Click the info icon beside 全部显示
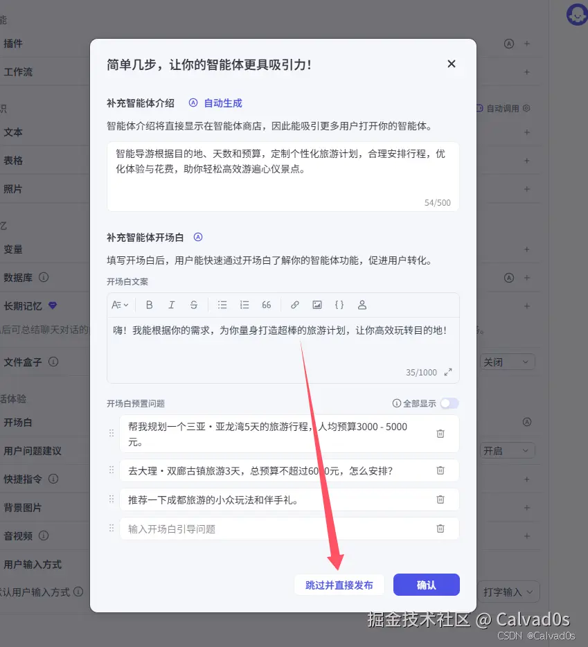Image resolution: width=588 pixels, height=647 pixels. 396,403
